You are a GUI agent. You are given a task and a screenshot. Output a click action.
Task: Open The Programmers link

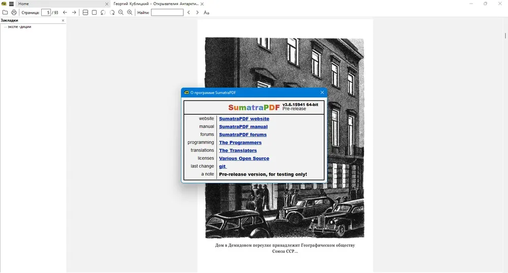coord(240,143)
